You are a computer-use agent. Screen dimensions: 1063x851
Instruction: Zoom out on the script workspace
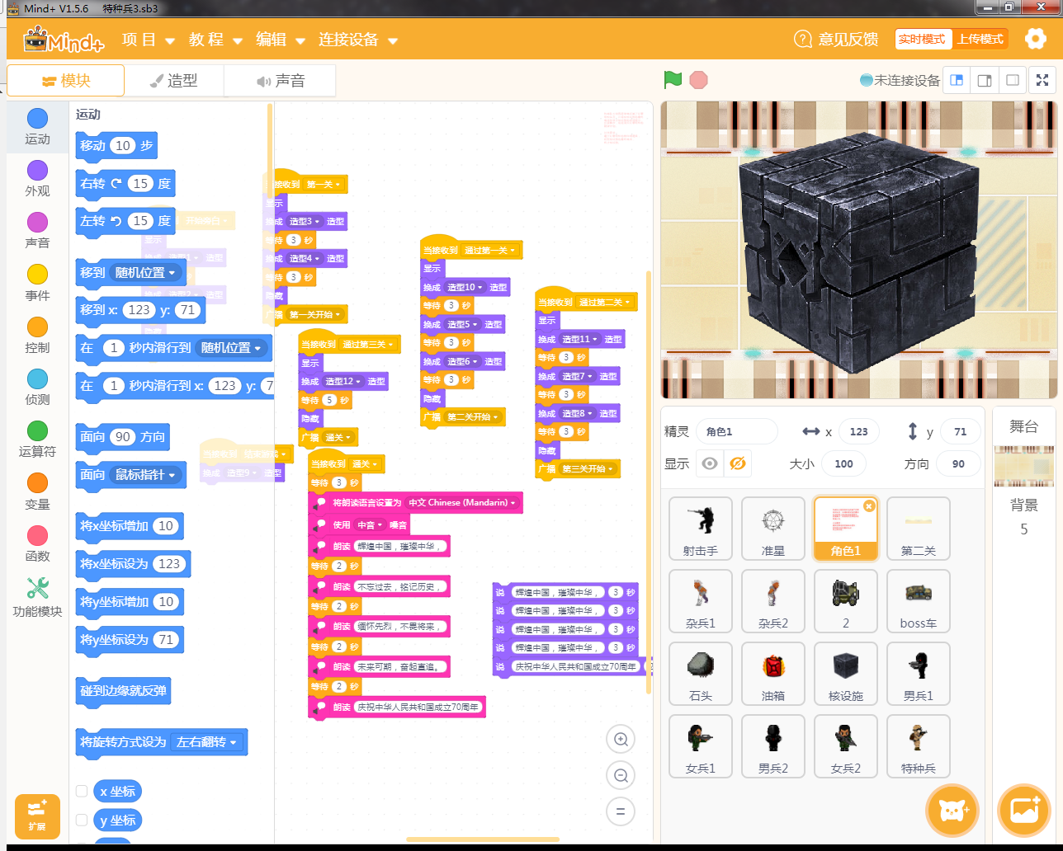pyautogui.click(x=621, y=775)
